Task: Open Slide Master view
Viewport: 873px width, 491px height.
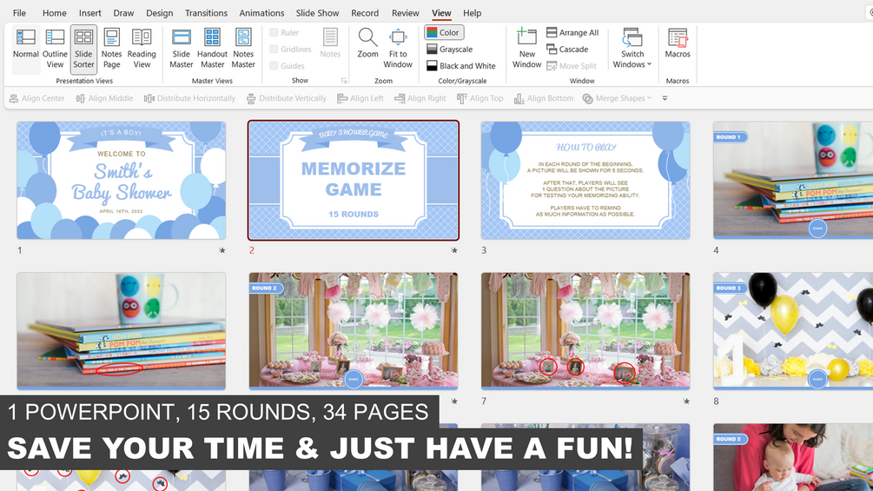Action: (181, 49)
